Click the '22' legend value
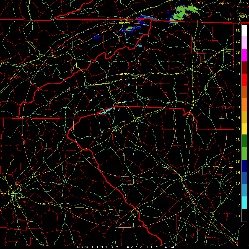The height and width of the screenshot is (249, 249). pyautogui.click(x=238, y=151)
